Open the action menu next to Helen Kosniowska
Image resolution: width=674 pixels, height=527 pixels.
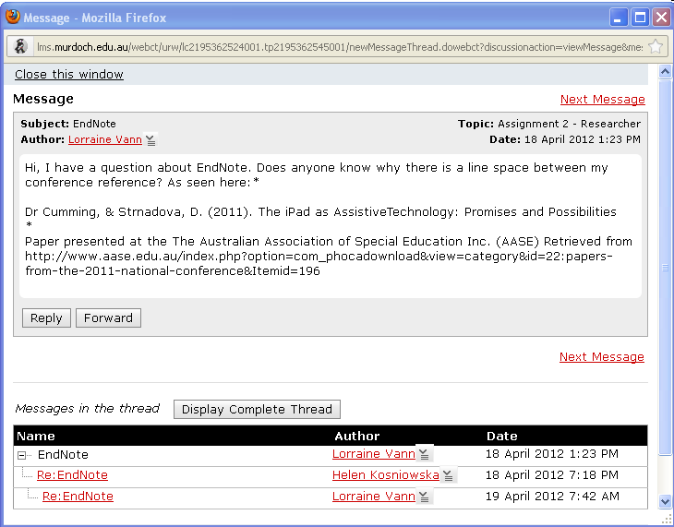(x=448, y=475)
